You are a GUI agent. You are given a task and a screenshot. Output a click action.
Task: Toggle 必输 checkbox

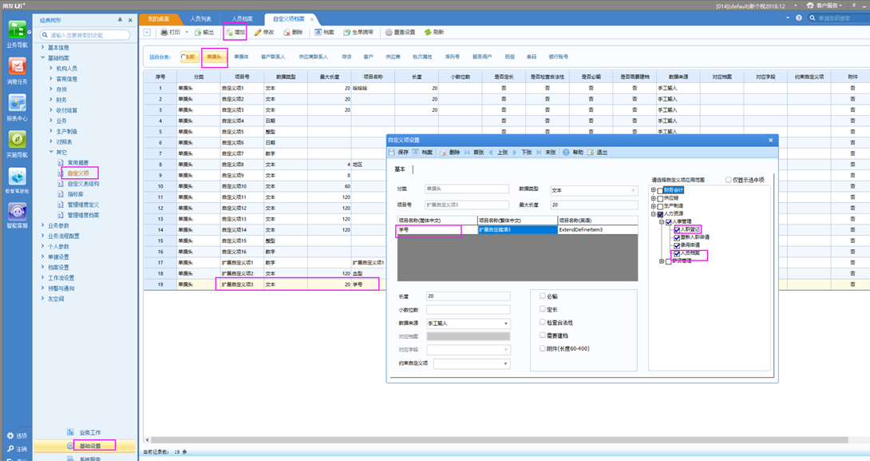[x=543, y=296]
